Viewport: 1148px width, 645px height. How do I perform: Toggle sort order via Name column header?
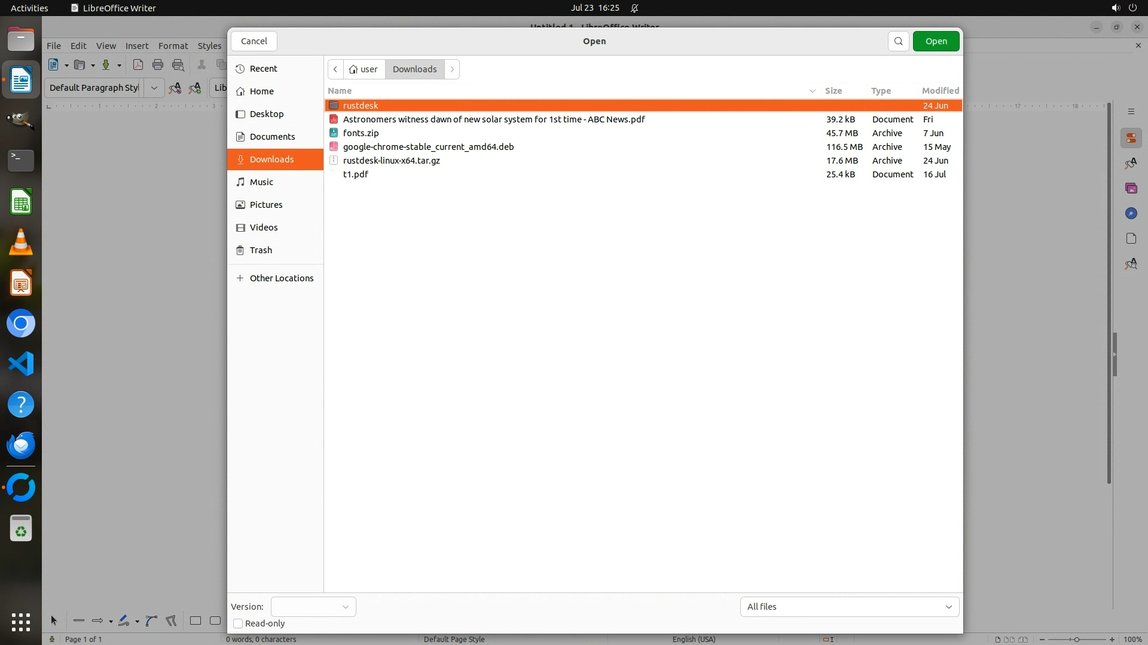340,91
